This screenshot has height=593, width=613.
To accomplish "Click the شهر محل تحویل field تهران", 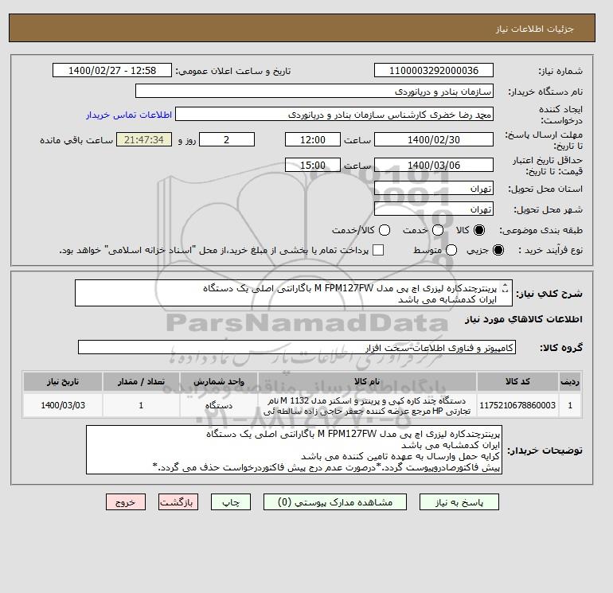I will 434,209.
